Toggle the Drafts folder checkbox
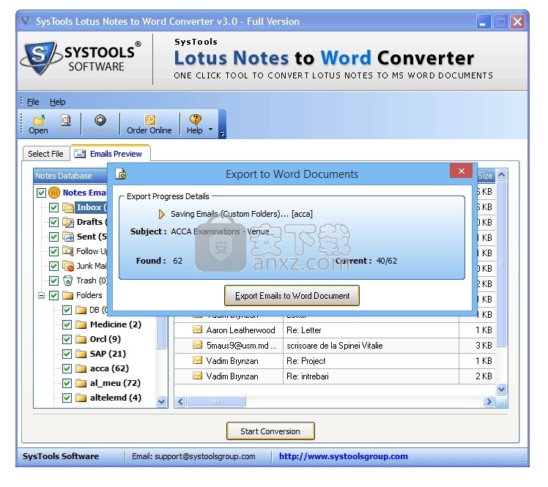This screenshot has height=487, width=548. tap(53, 222)
